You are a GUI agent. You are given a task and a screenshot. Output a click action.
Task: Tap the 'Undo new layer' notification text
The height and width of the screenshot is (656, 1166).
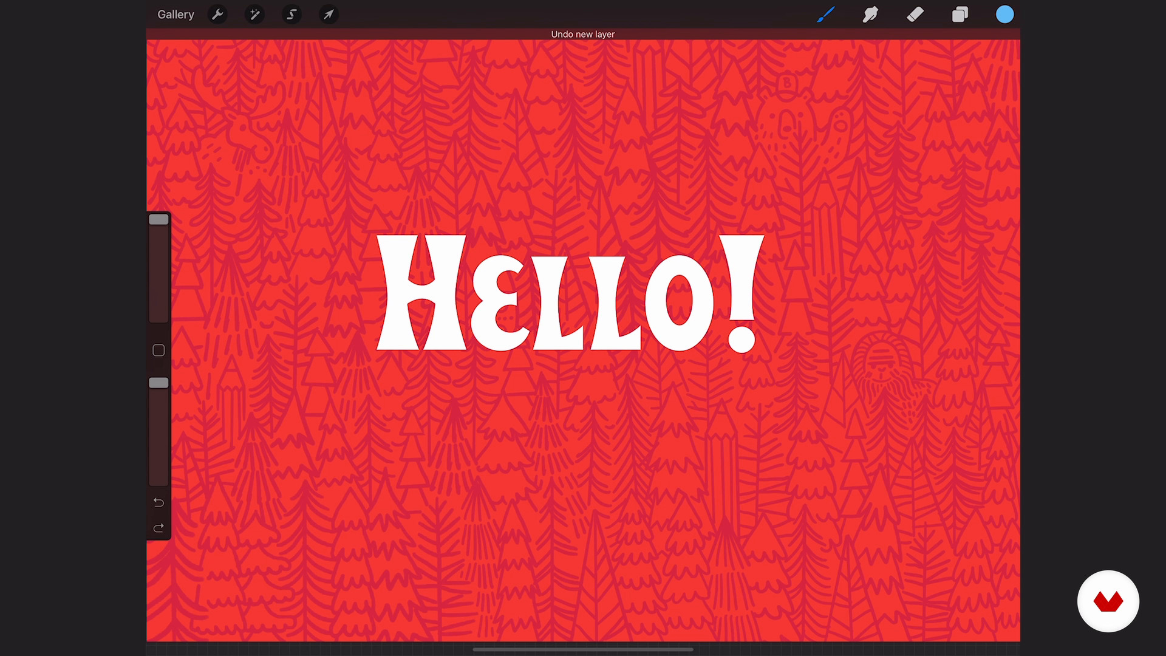[583, 34]
